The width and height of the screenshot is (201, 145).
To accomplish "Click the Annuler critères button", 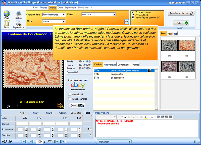I will click(181, 13).
